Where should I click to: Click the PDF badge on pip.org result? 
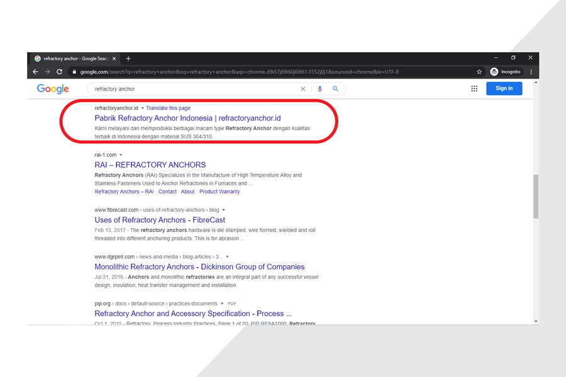coord(231,303)
